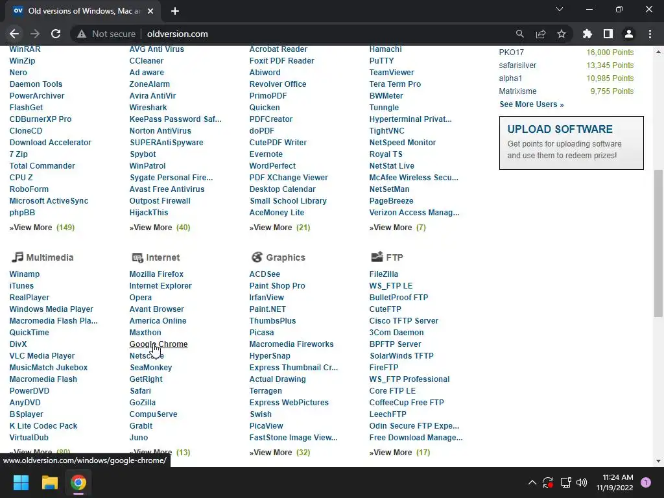
Task: Share this page using the share icon
Action: click(x=541, y=34)
